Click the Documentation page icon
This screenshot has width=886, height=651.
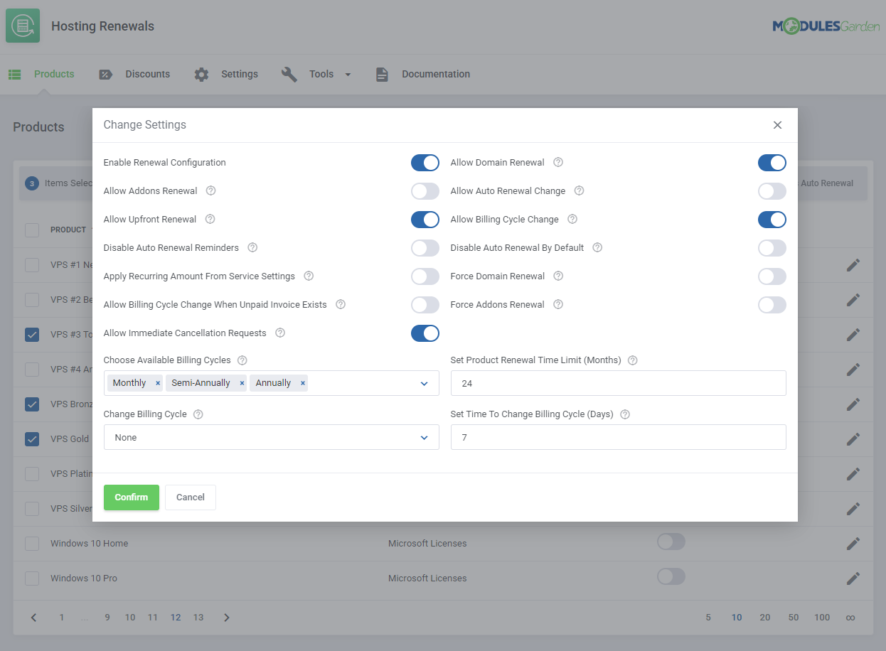(382, 74)
